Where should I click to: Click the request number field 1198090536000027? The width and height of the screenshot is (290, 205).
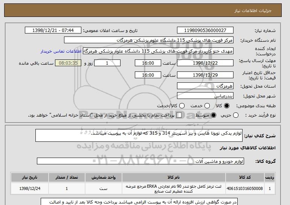pos(205,30)
